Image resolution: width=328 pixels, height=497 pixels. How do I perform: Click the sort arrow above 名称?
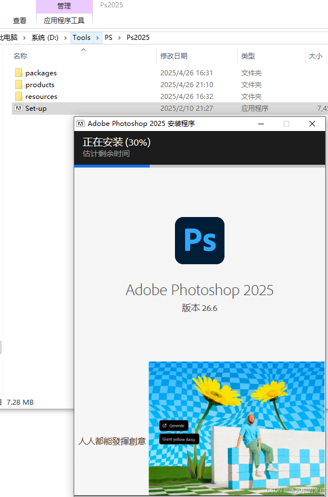tap(83, 50)
